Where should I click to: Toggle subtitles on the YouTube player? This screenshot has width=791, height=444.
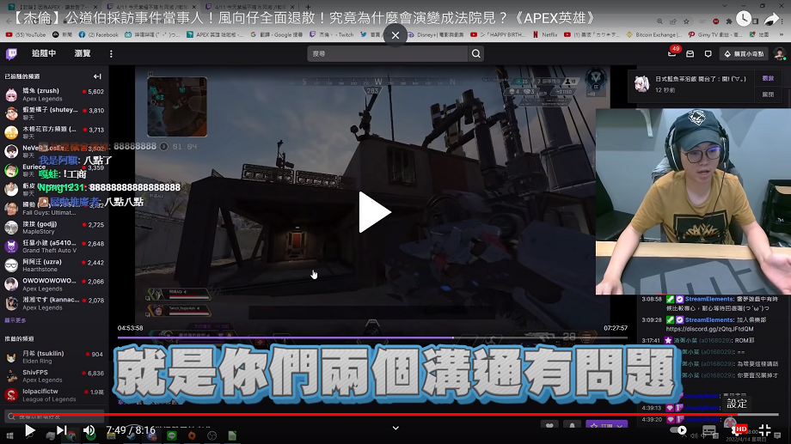pos(709,430)
